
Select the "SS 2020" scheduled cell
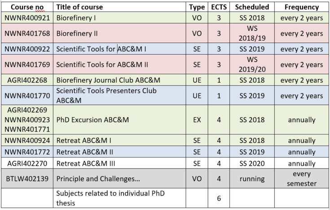(252, 164)
